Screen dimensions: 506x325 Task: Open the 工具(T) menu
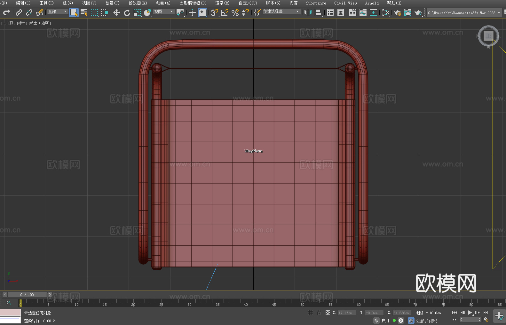tap(47, 3)
